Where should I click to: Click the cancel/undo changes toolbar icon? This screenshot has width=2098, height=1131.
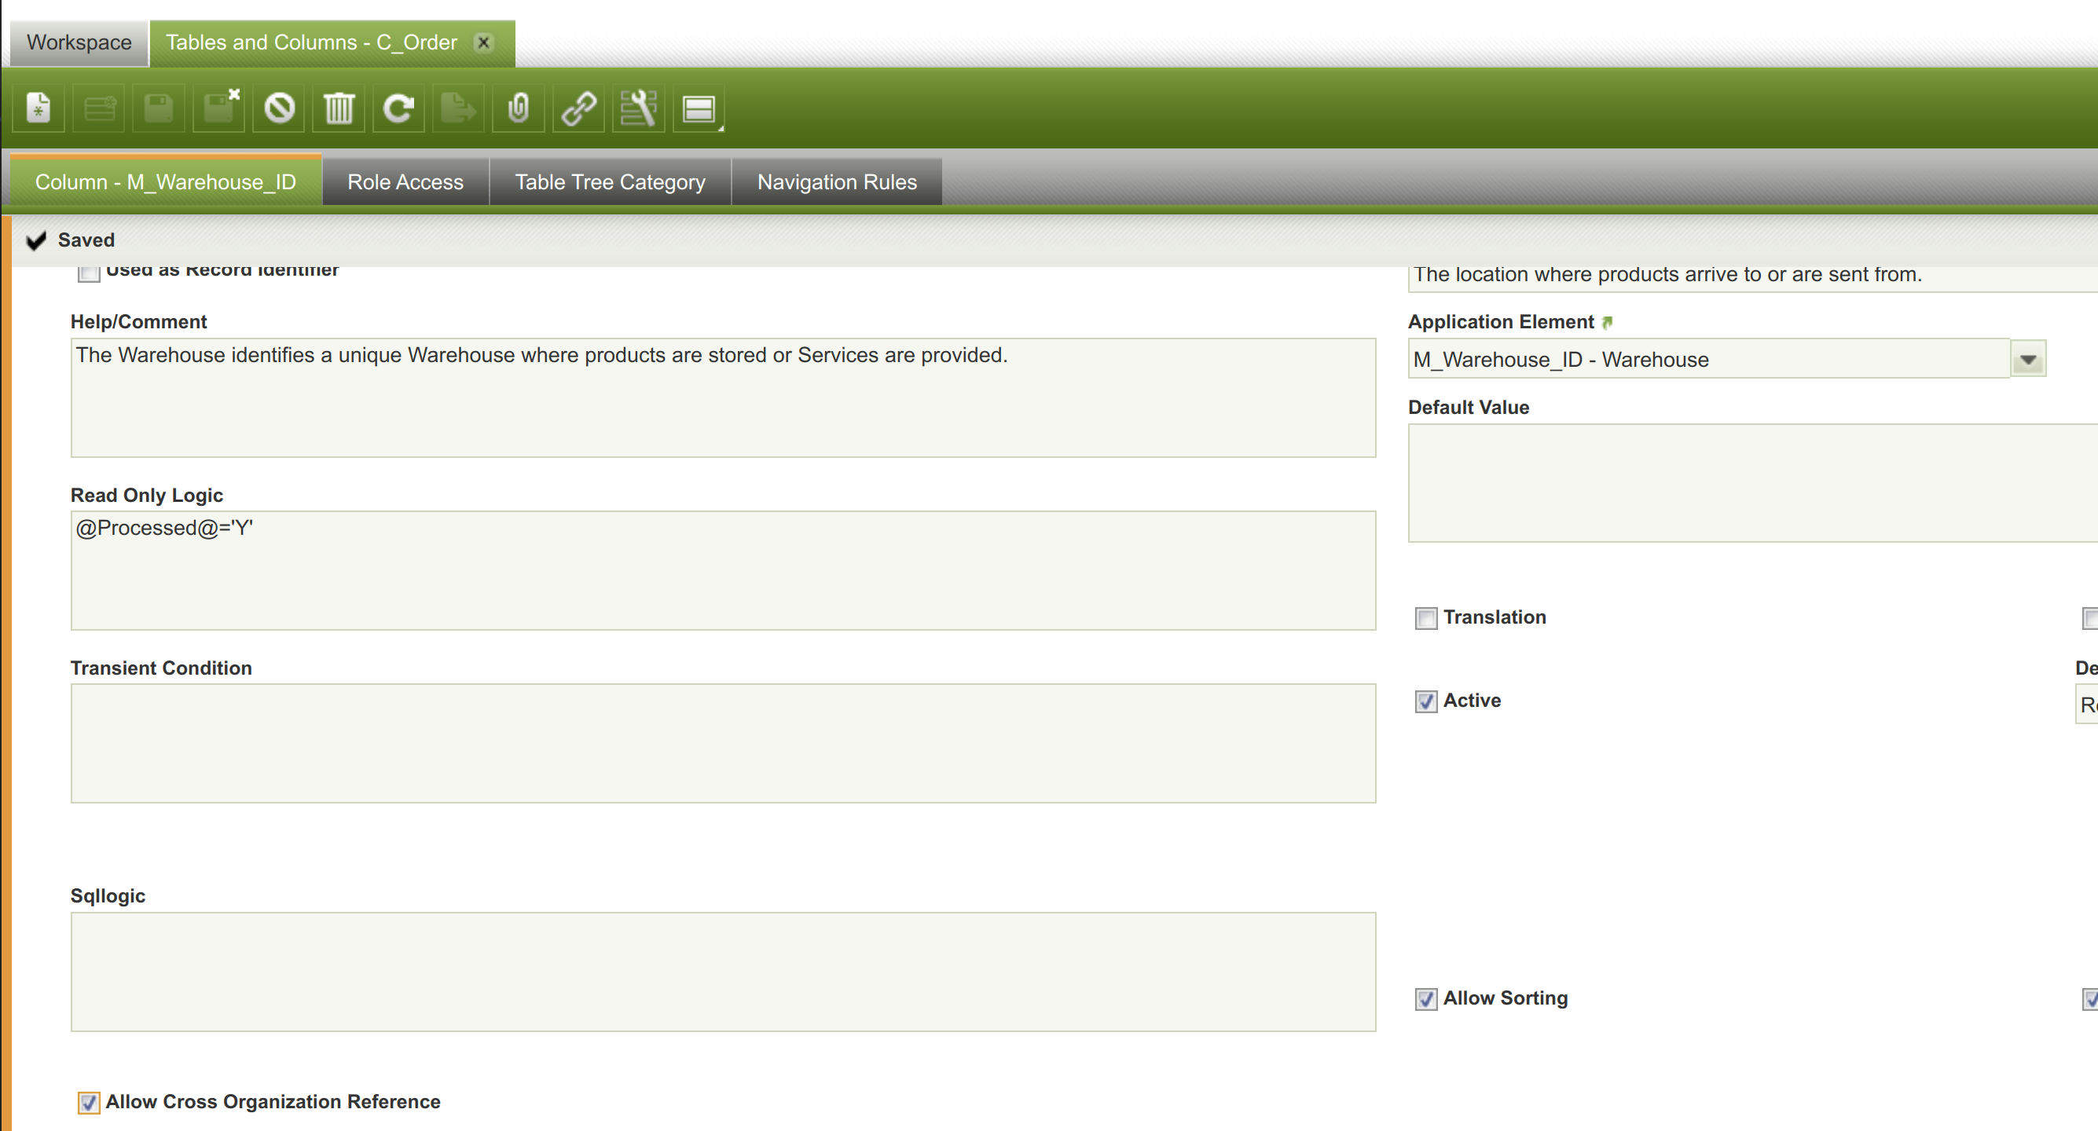click(x=278, y=108)
